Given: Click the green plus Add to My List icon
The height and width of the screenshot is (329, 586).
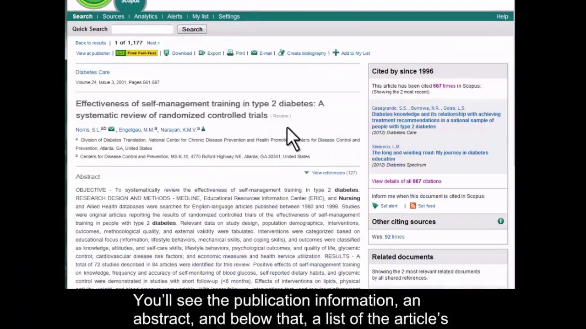Looking at the screenshot, I should (336, 53).
